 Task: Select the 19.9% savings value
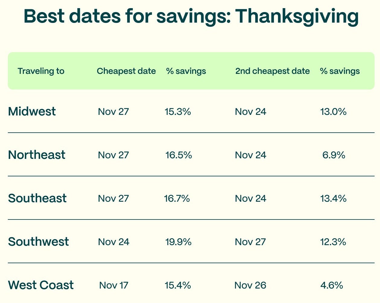[178, 242]
